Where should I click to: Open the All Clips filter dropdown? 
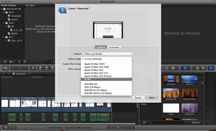click(31, 5)
